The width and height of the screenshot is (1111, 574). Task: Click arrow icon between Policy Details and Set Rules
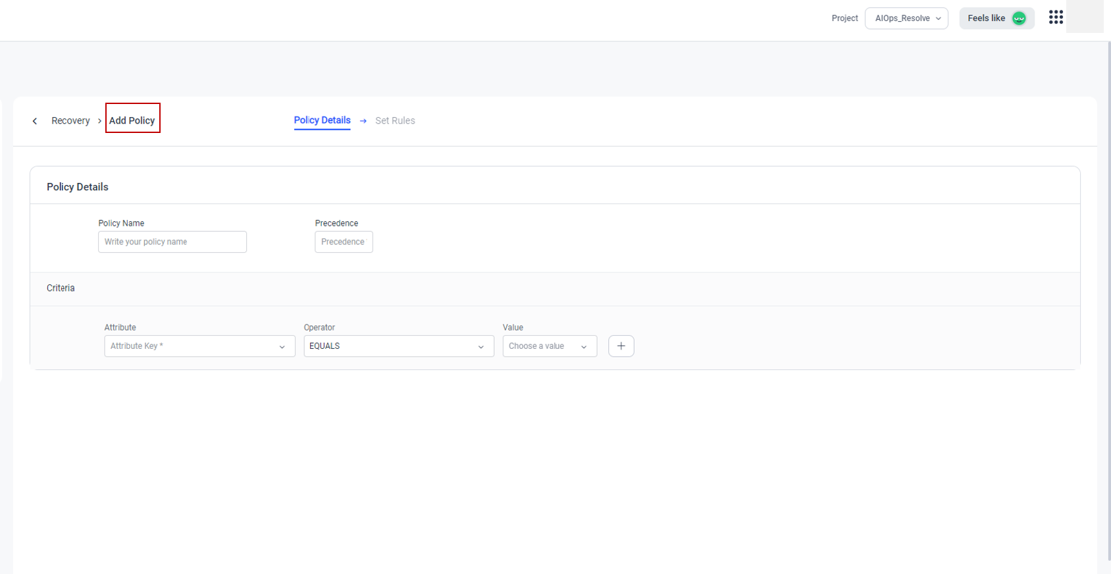tap(363, 121)
